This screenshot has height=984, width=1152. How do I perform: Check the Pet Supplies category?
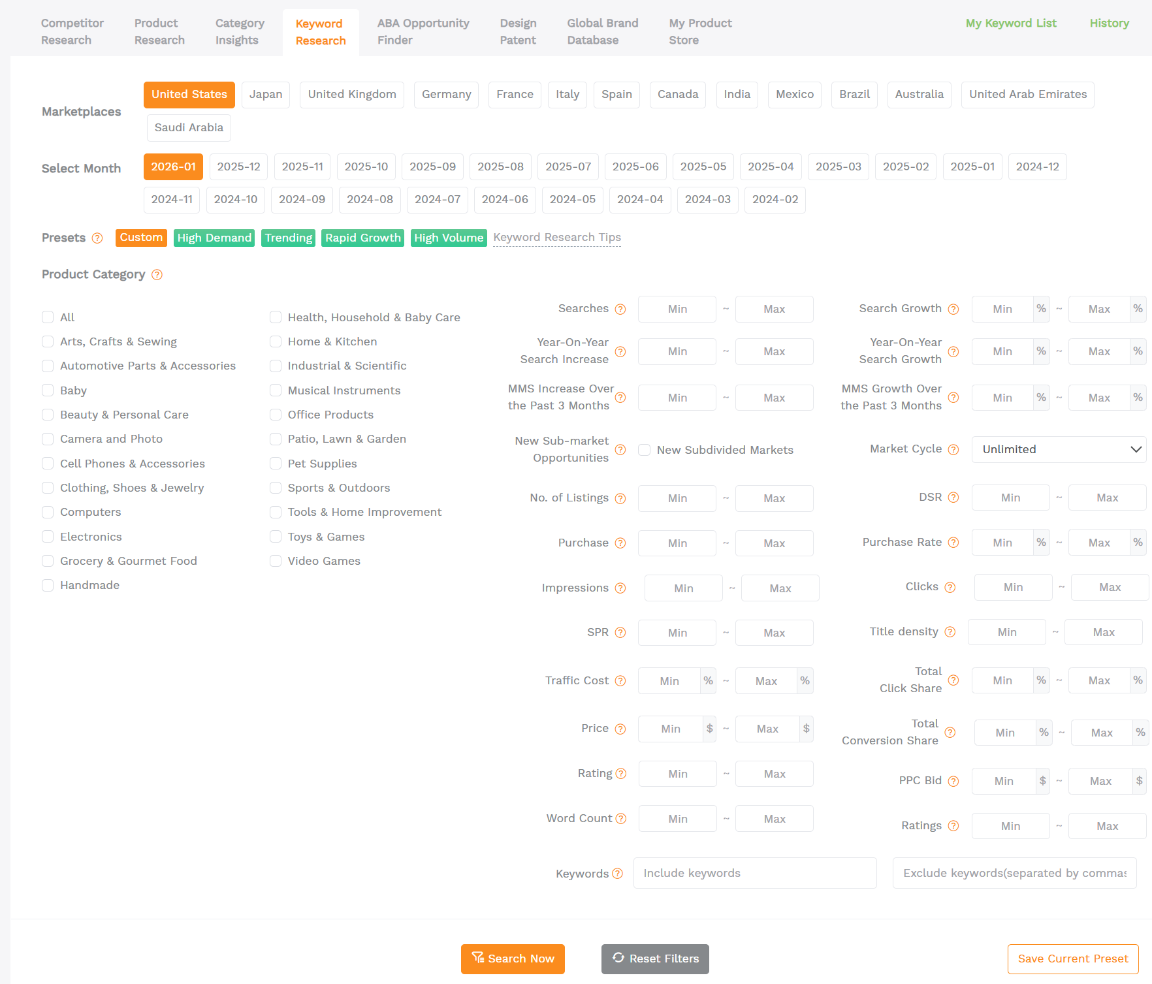coord(276,464)
